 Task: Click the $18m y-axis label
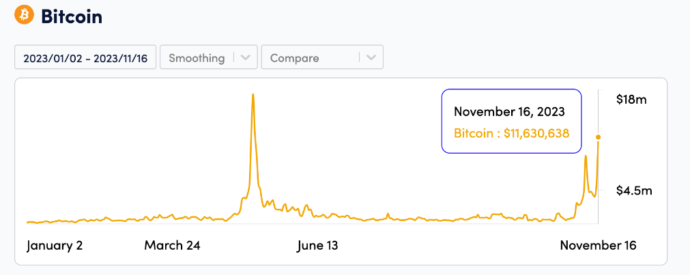(631, 100)
